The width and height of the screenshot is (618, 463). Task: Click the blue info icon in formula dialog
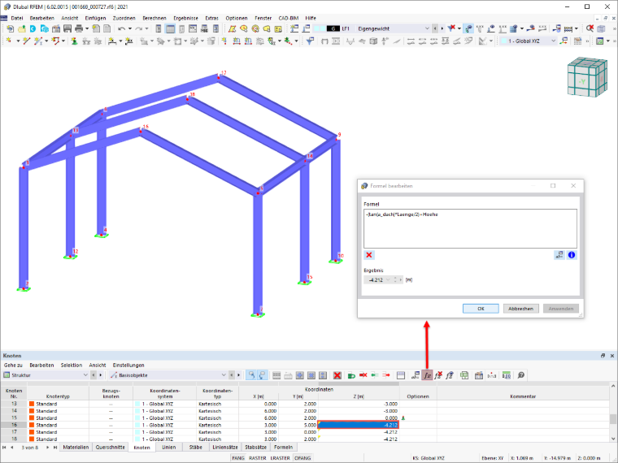click(x=572, y=255)
